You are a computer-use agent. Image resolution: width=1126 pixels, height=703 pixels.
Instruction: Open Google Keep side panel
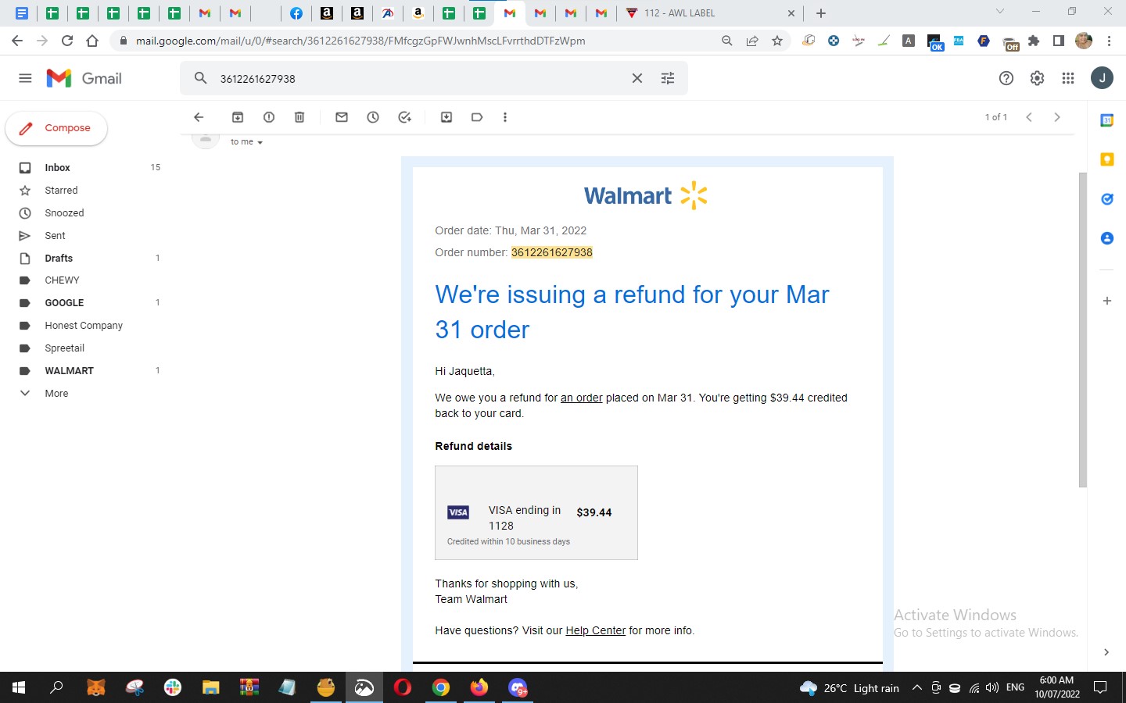pos(1107,159)
